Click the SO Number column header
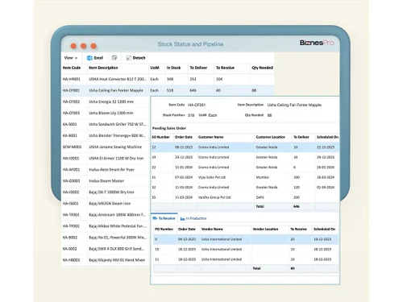Viewport: 403px width, 302px height. click(160, 137)
